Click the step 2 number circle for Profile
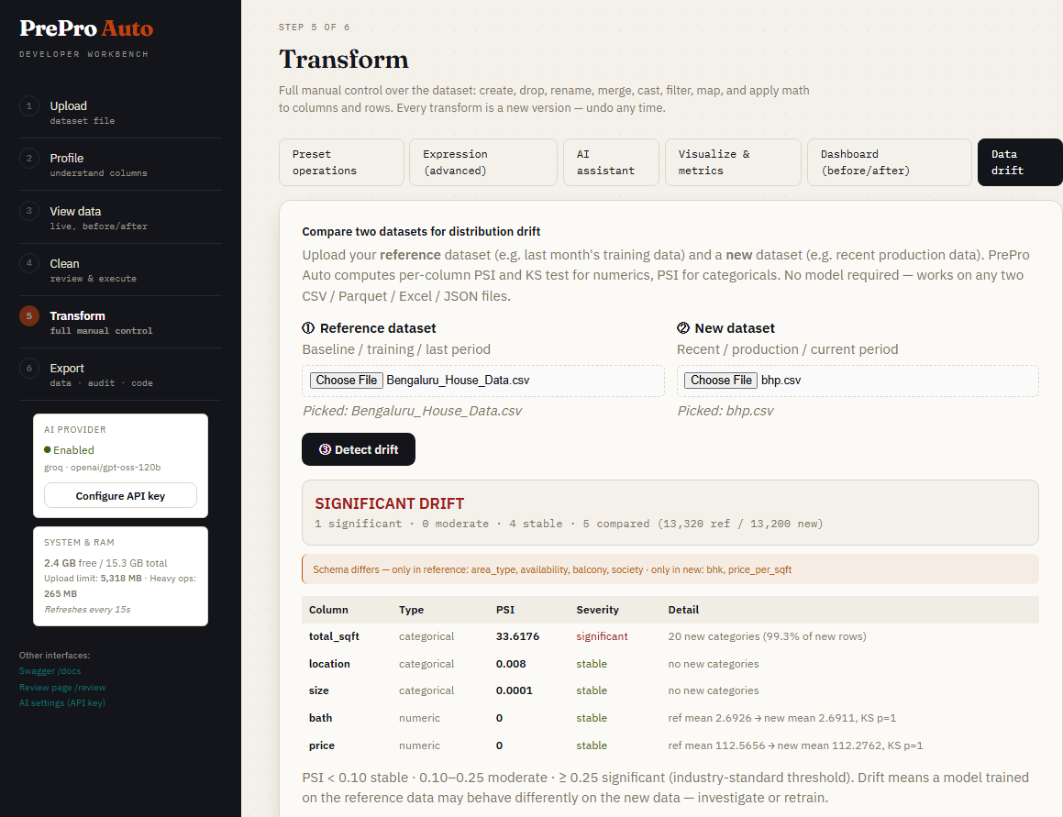Image resolution: width=1063 pixels, height=817 pixels. point(29,159)
